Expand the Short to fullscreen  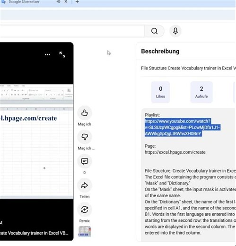(62, 54)
